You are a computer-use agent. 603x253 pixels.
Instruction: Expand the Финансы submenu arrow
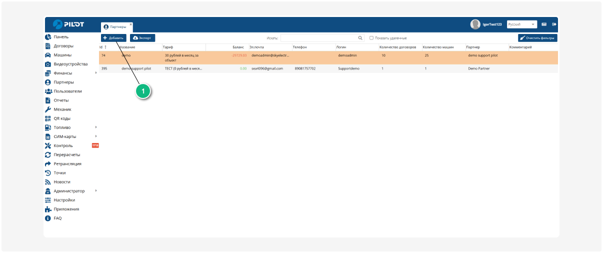tap(95, 73)
